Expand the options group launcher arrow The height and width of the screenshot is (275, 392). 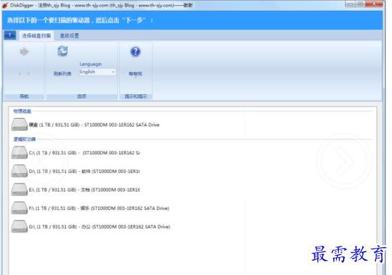coord(115,97)
